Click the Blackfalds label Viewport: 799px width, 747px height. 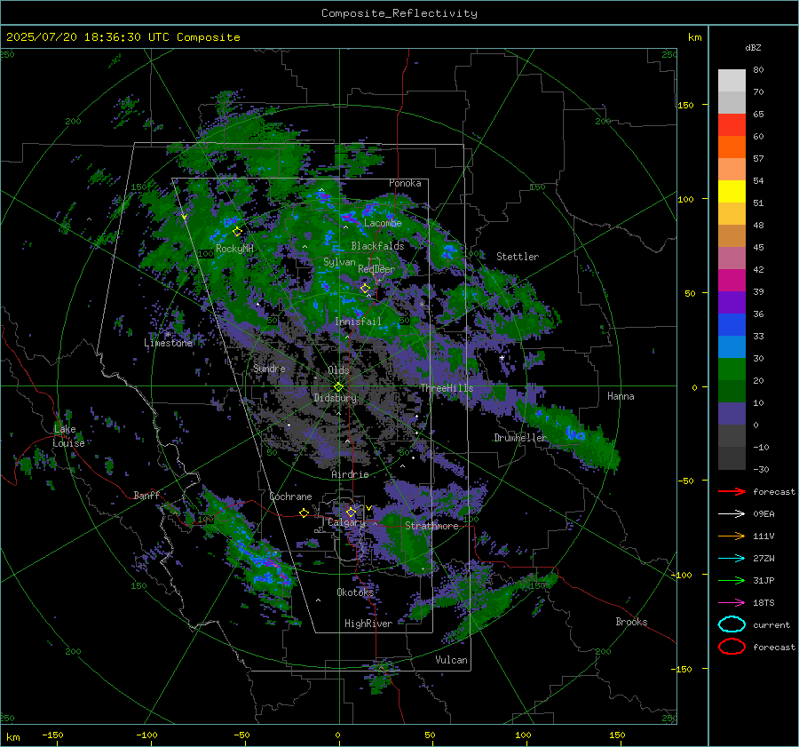[377, 246]
